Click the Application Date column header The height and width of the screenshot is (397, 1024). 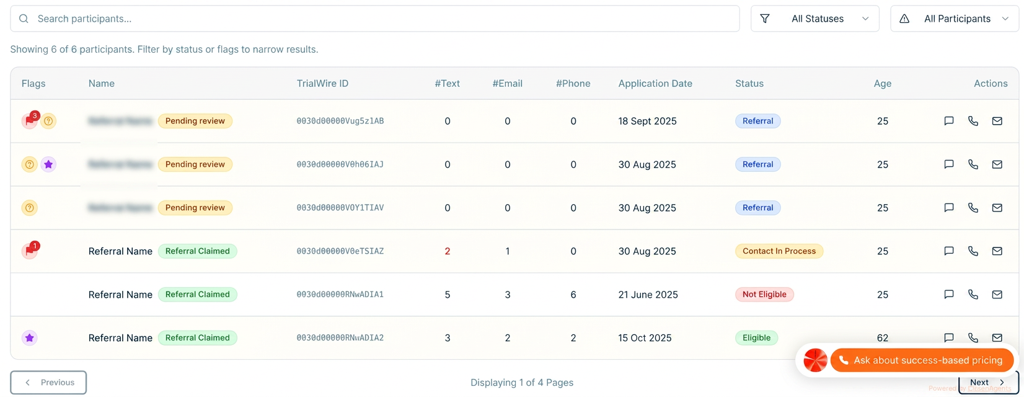coord(655,84)
